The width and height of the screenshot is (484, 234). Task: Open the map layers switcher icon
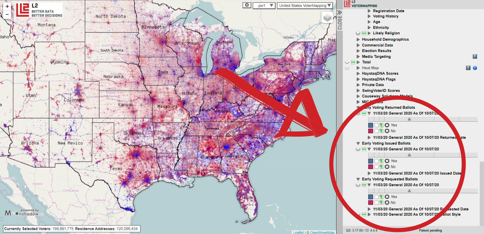pos(327,18)
